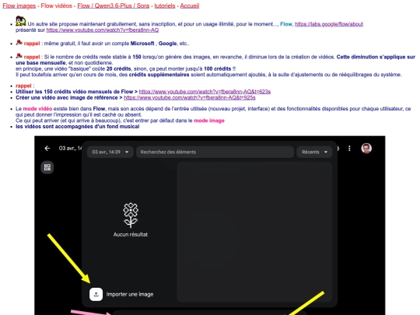Screen dimensions: 420x315
Task: Open the '03 avr., 14:39' dropdown
Action: point(110,152)
